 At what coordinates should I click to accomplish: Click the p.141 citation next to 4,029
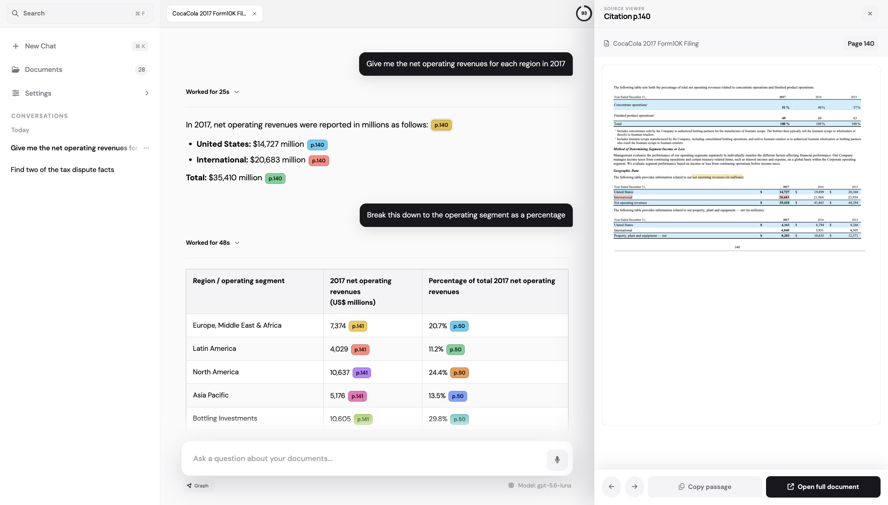(x=360, y=349)
